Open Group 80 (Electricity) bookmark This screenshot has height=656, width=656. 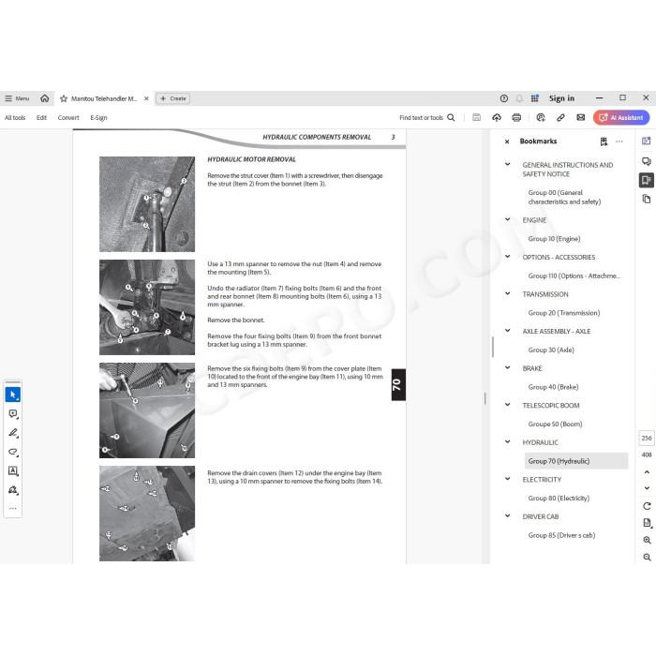(559, 499)
